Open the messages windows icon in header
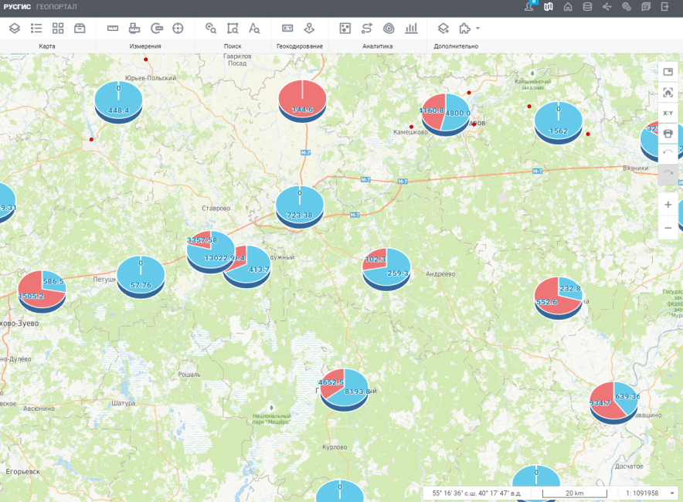The image size is (683, 502). pyautogui.click(x=646, y=6)
